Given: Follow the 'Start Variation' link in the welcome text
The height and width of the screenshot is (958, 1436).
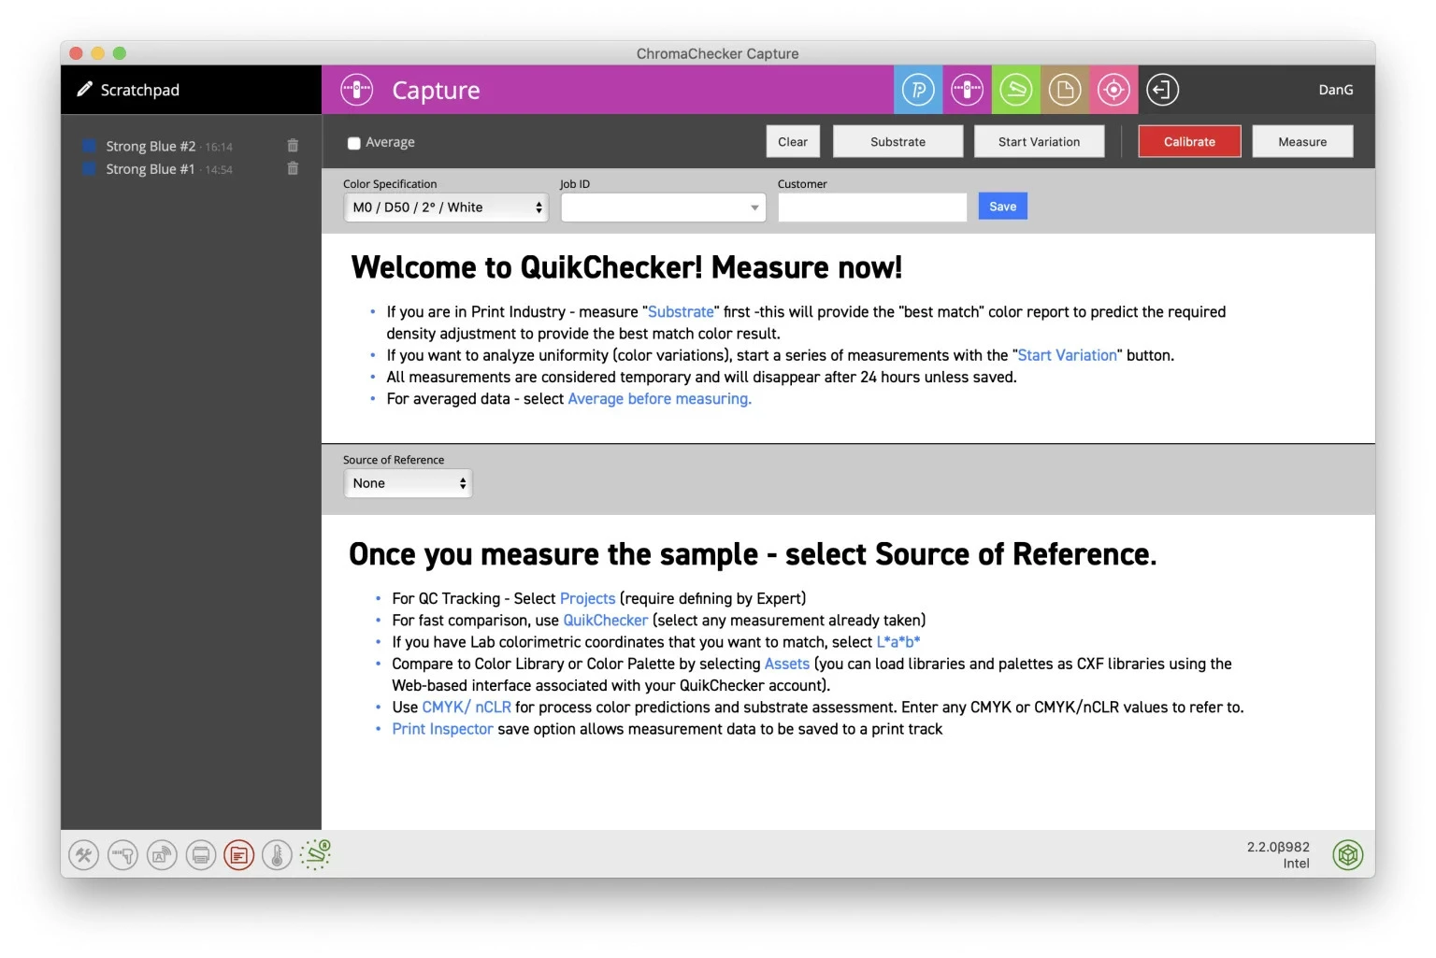Looking at the screenshot, I should (1067, 355).
